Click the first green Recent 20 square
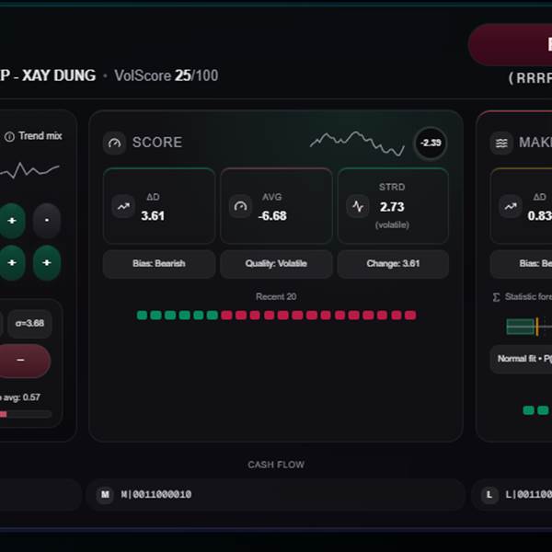This screenshot has height=552, width=552. [142, 315]
